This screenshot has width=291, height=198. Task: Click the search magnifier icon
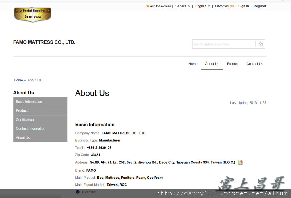(261, 44)
